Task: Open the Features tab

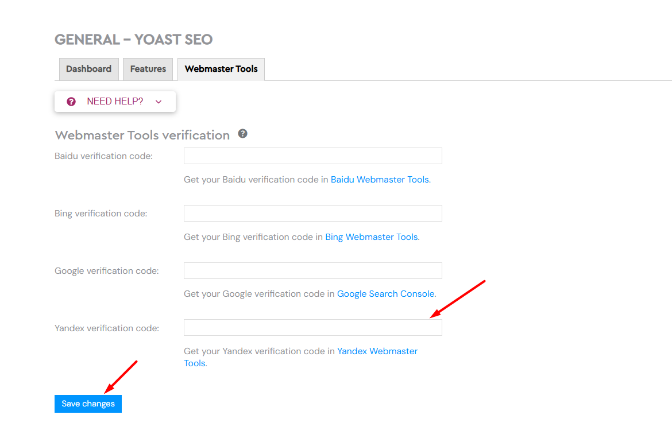Action: (x=148, y=69)
